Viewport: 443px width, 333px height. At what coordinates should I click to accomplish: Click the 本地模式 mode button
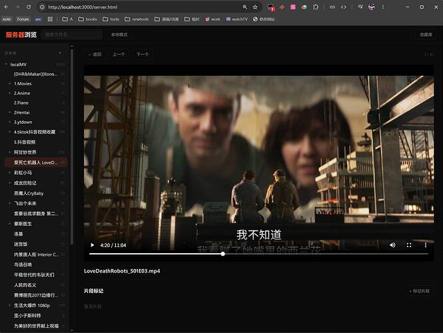119,35
